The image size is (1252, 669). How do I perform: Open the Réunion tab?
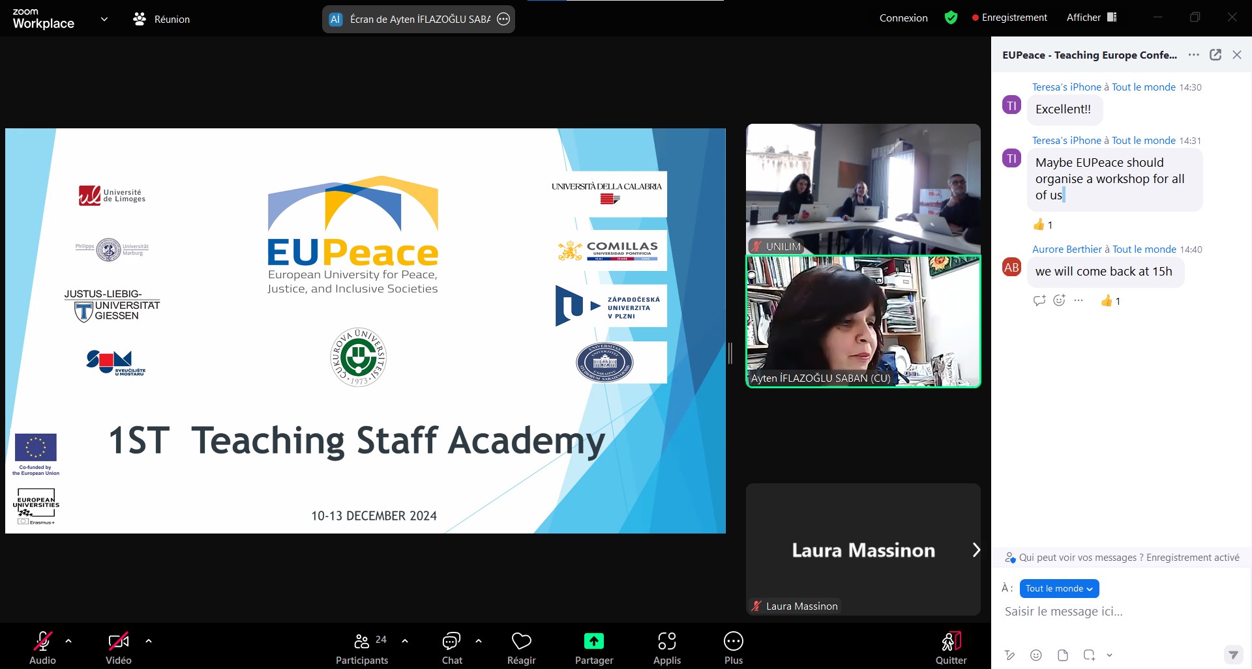coord(161,19)
